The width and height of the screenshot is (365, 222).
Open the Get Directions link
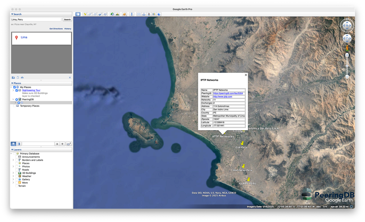coord(56,29)
